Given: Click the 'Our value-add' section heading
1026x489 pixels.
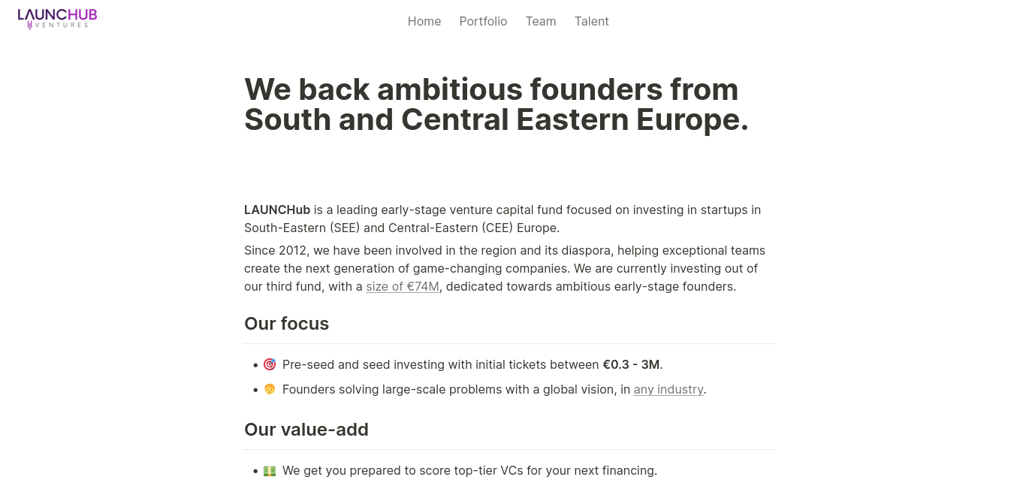Looking at the screenshot, I should coord(306,430).
